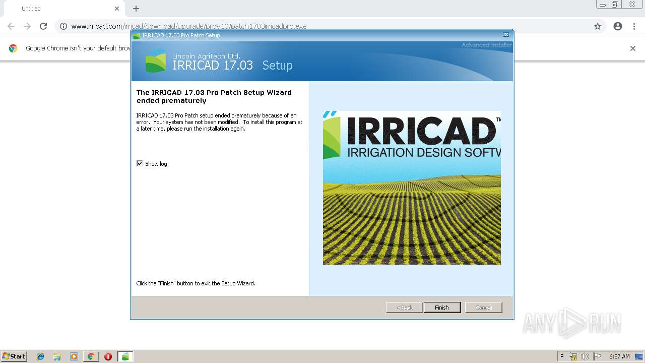This screenshot has width=645, height=363.
Task: Click the Show Desktop button on the taskbar
Action: pos(639,356)
